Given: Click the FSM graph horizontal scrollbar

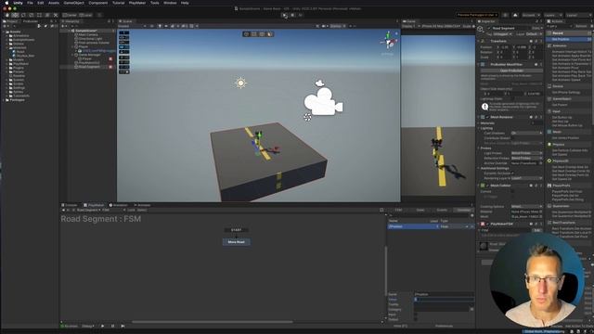Looking at the screenshot, I should click(x=213, y=322).
